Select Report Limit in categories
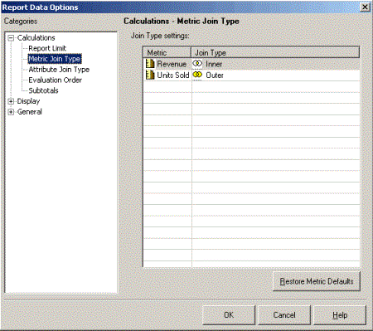This screenshot has height=331, width=373. [47, 48]
